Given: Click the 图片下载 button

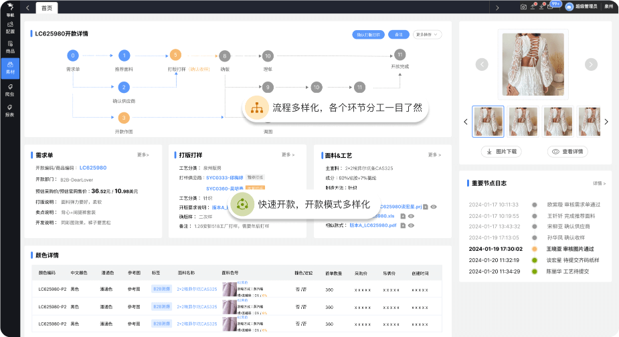Looking at the screenshot, I should point(502,151).
